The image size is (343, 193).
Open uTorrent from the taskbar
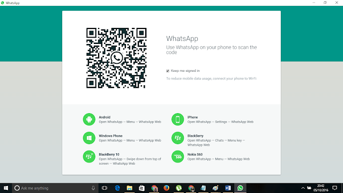point(178,188)
